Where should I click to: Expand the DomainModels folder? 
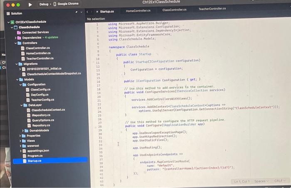point(23,131)
